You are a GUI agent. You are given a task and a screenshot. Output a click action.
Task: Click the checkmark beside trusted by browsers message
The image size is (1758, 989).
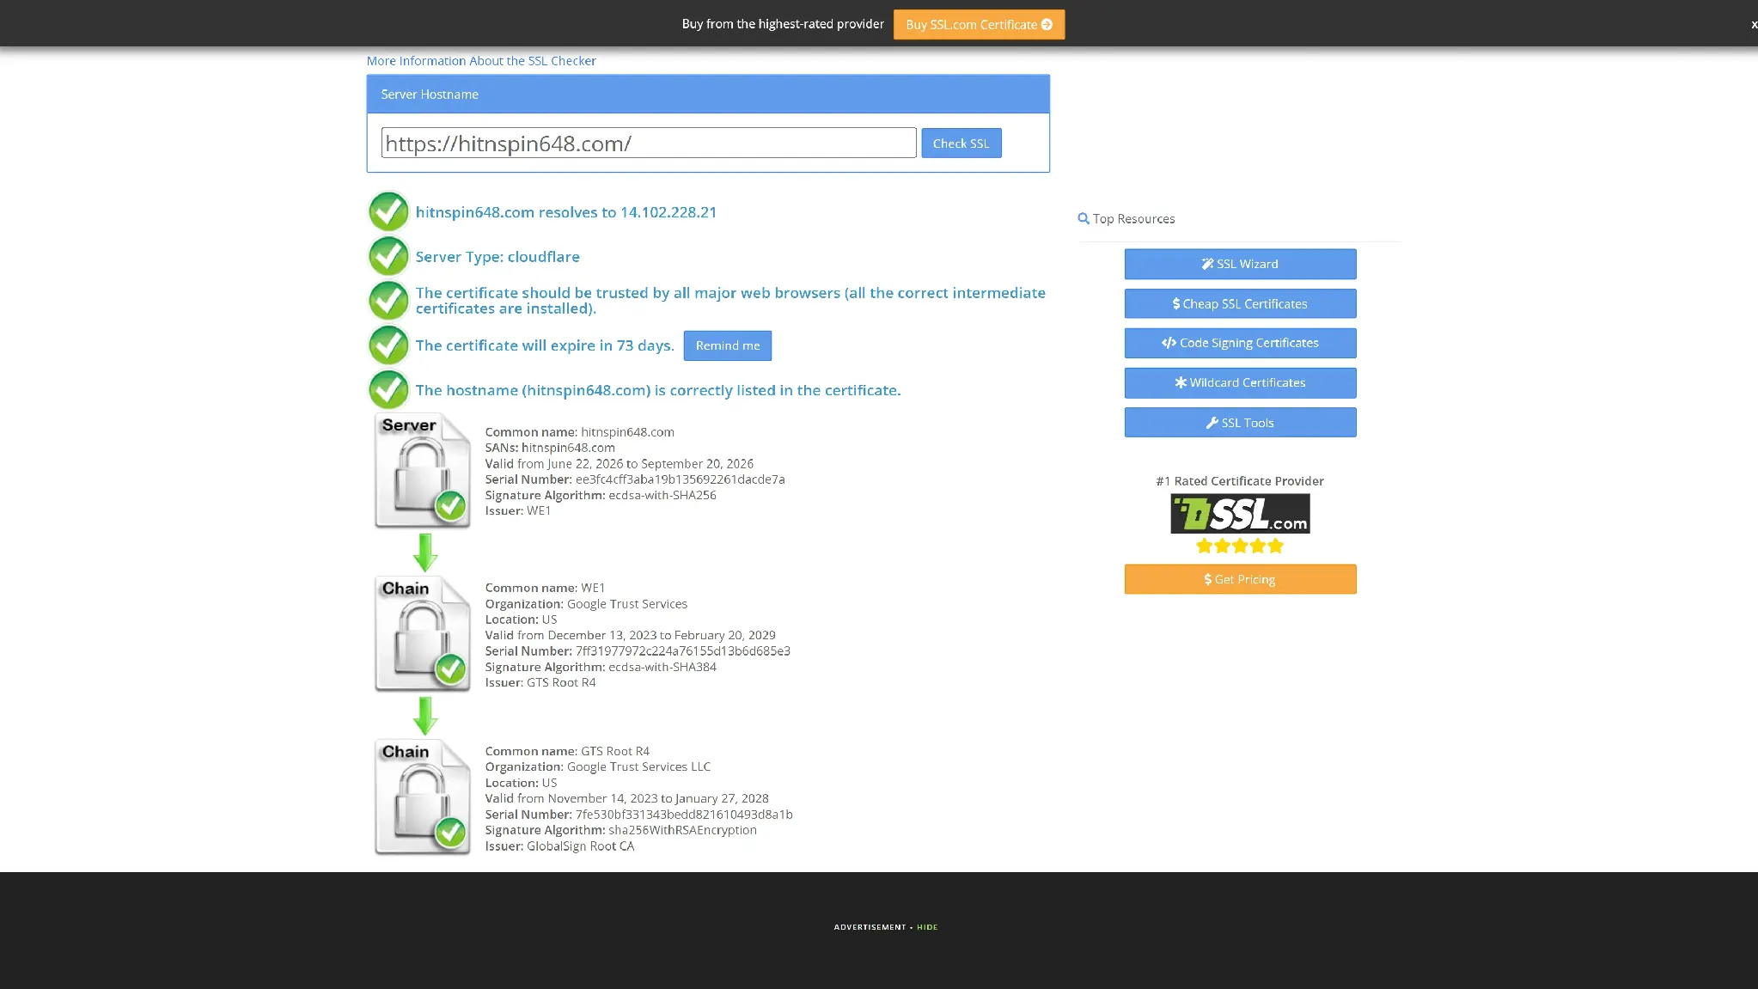[388, 301]
